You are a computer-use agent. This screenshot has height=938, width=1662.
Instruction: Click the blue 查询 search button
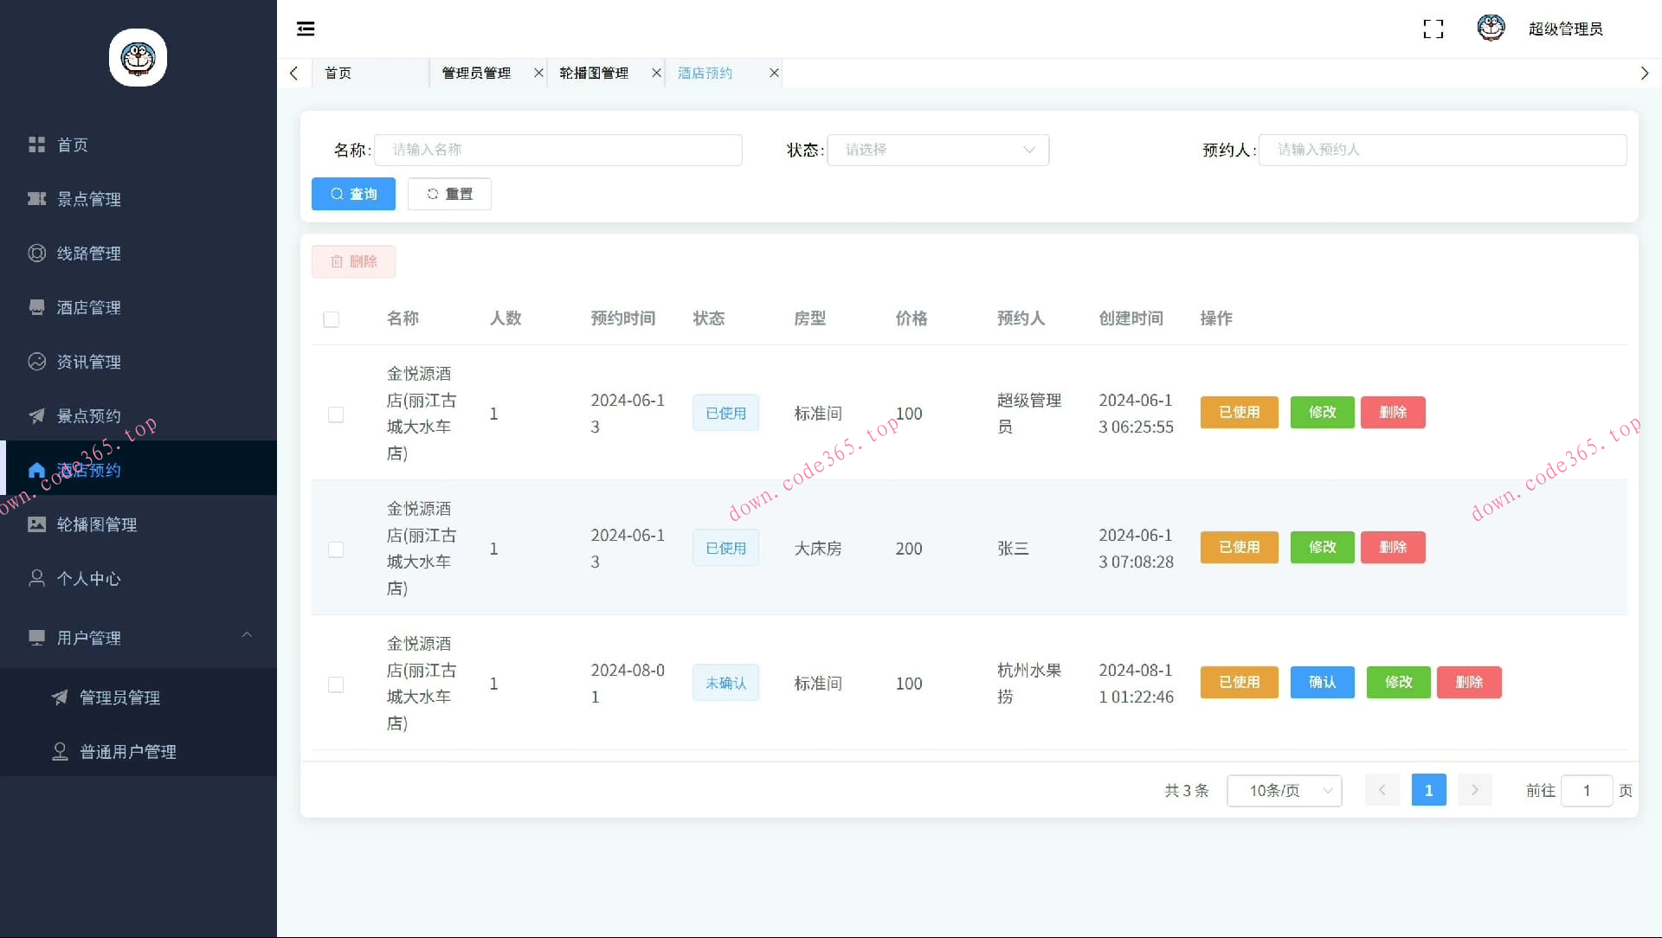coord(353,194)
